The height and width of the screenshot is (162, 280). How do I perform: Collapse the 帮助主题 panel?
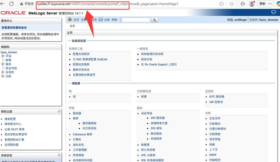[59, 111]
